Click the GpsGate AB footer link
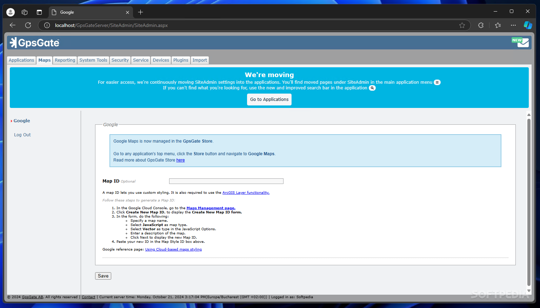The height and width of the screenshot is (308, 540). click(32, 297)
